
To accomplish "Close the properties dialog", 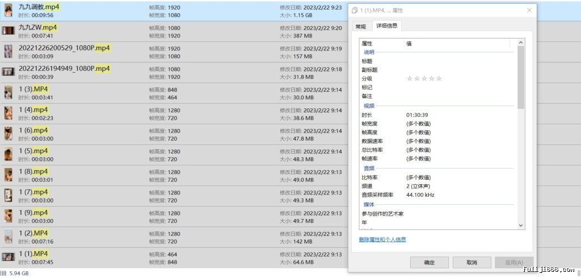I will click(529, 10).
